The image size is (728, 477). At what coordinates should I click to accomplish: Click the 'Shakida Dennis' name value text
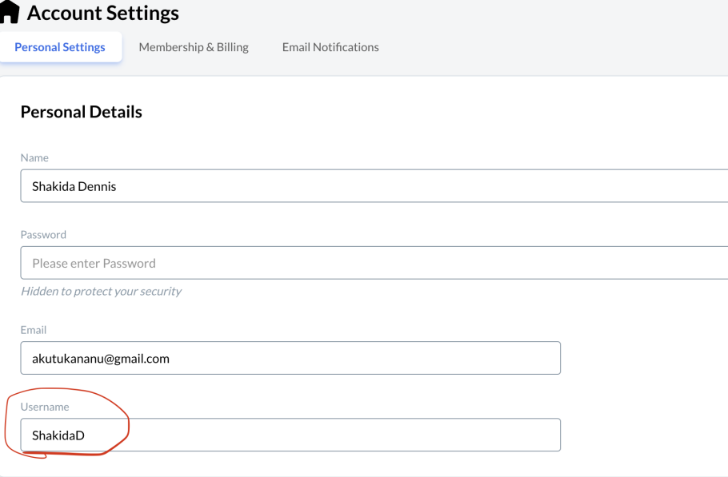tap(74, 186)
